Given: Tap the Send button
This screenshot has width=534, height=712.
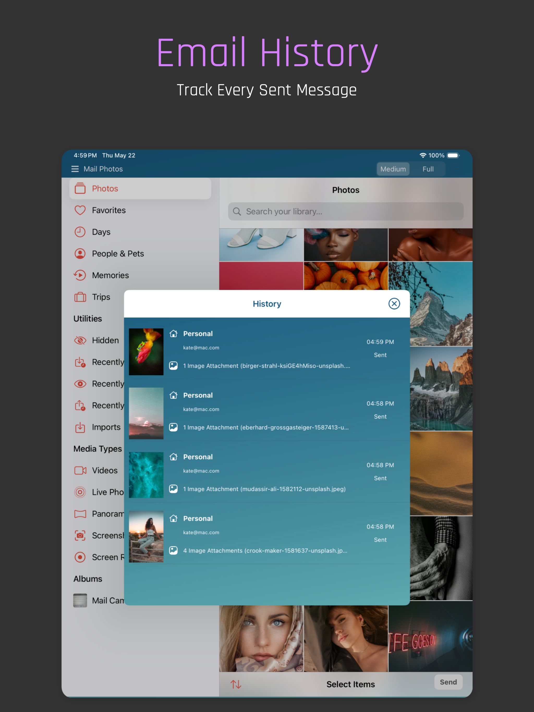Looking at the screenshot, I should click(x=448, y=682).
